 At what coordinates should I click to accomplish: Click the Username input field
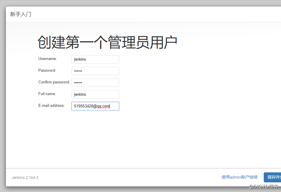(x=95, y=59)
